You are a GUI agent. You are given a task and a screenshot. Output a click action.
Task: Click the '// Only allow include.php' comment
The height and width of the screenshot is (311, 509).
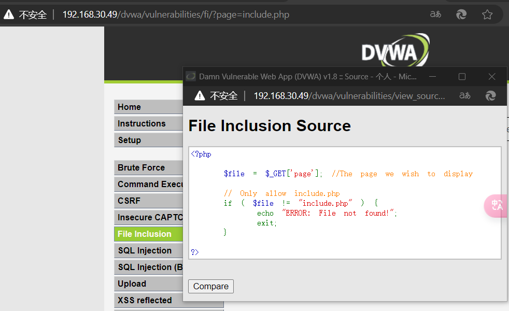click(282, 193)
